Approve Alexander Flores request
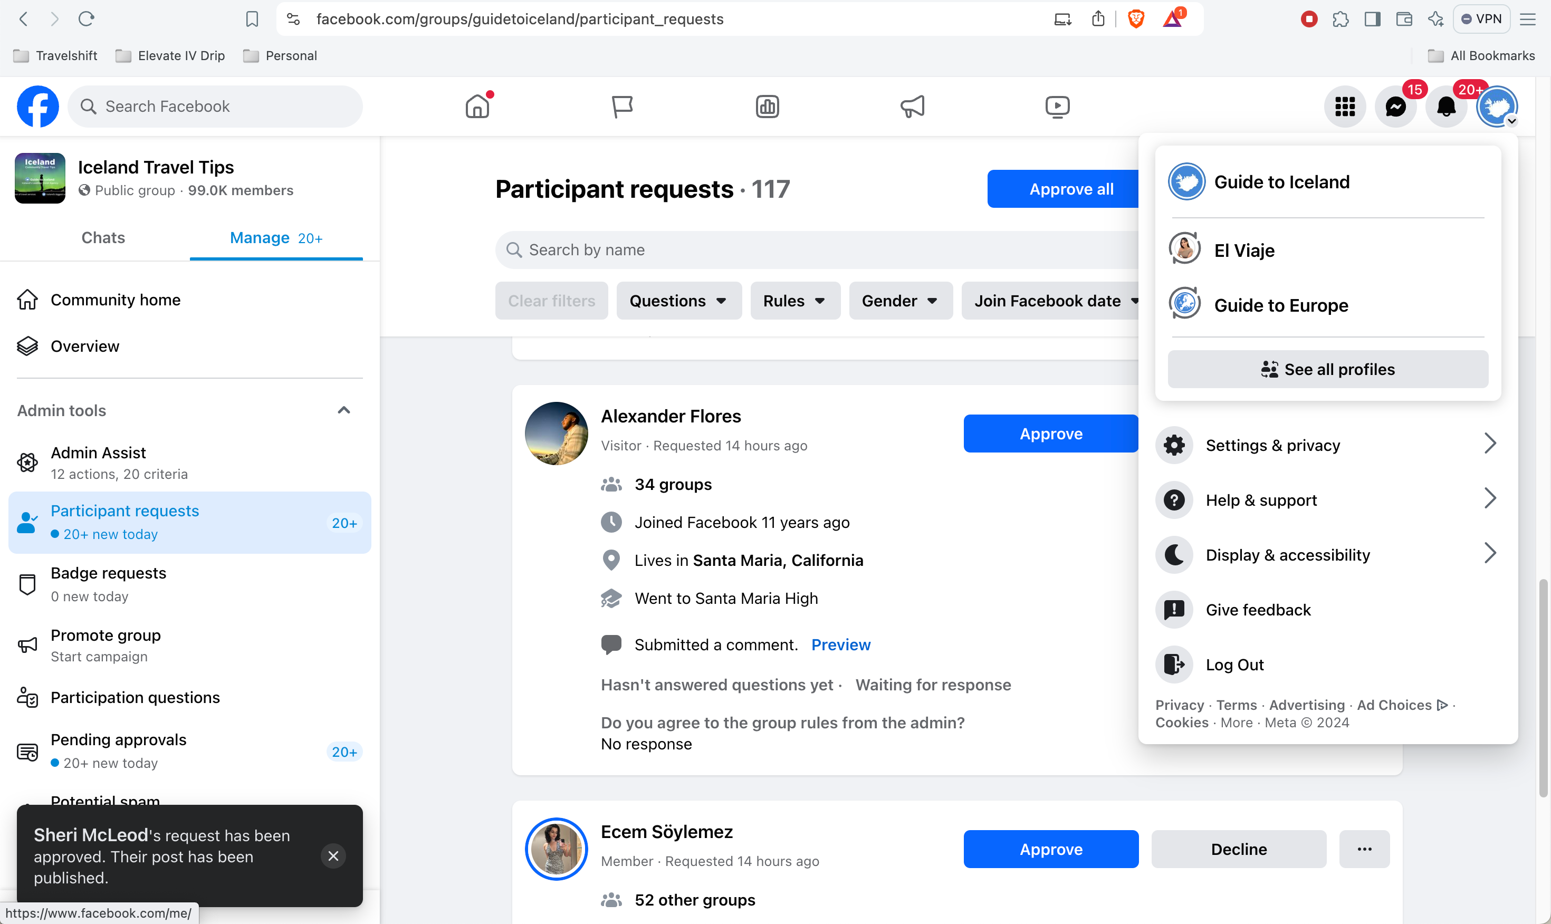Viewport: 1551px width, 924px height. 1051,434
